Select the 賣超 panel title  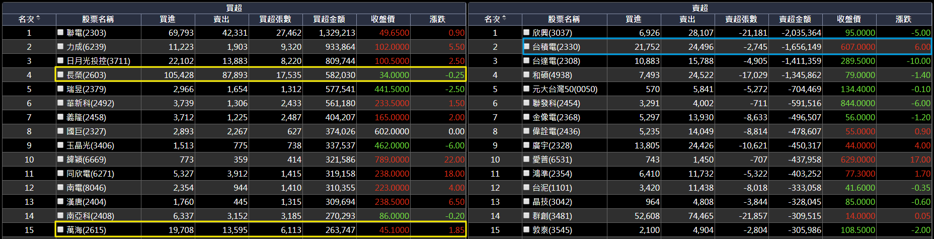tap(700, 8)
